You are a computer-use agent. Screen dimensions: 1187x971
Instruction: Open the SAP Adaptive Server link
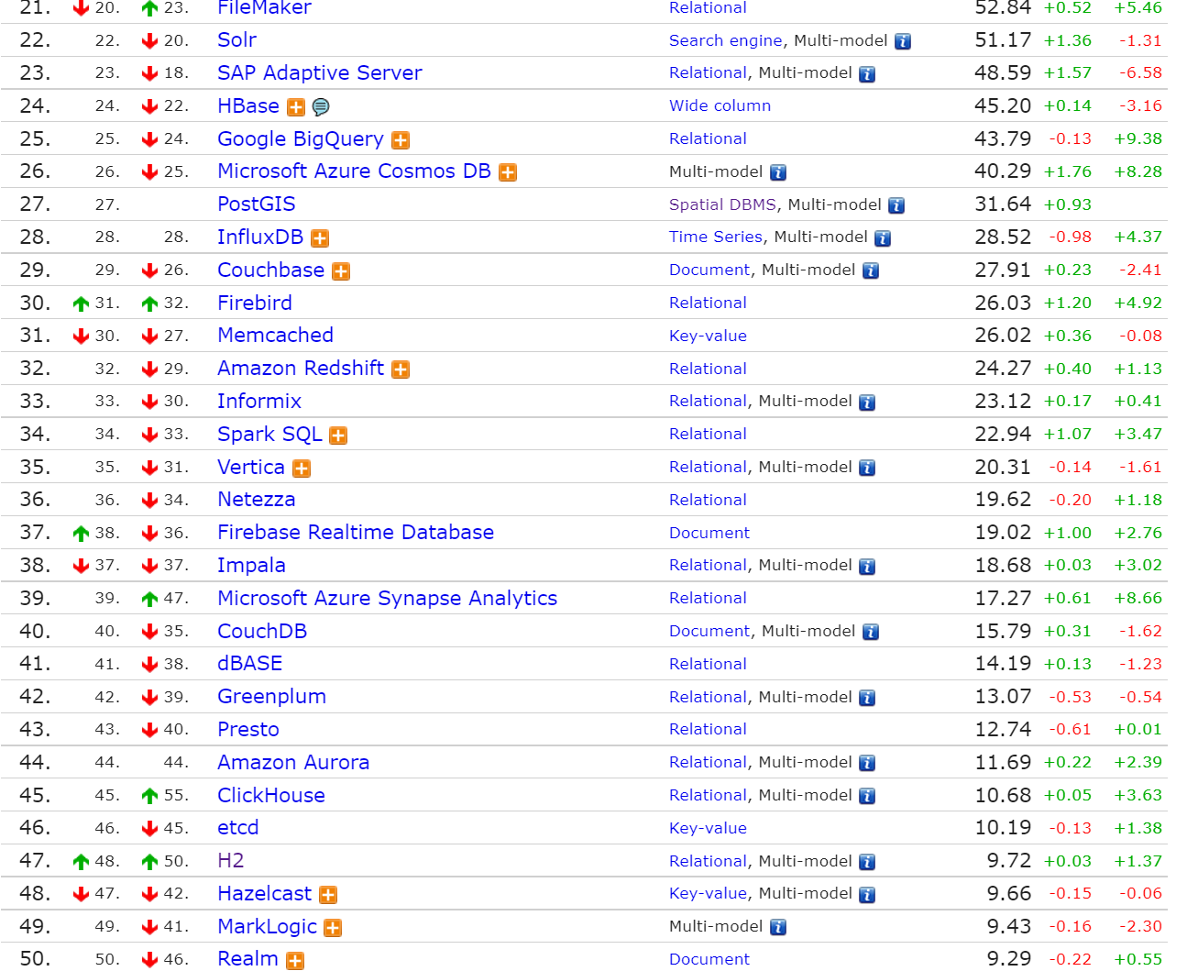pyautogui.click(x=320, y=73)
